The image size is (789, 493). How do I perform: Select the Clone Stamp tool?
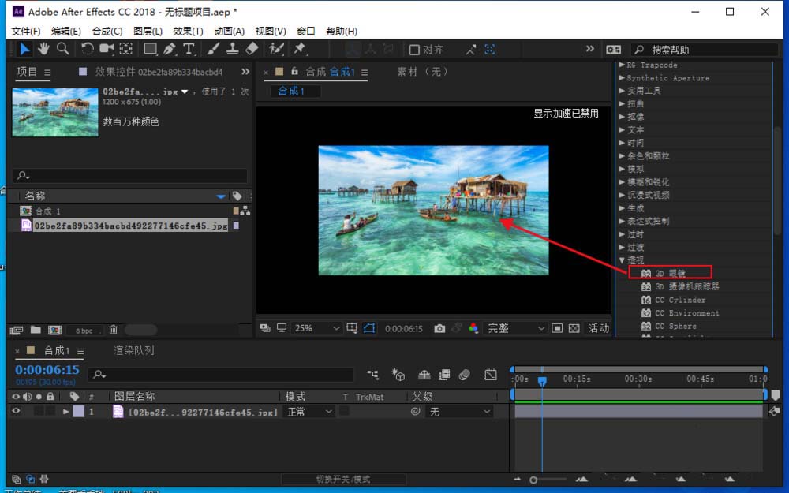233,49
